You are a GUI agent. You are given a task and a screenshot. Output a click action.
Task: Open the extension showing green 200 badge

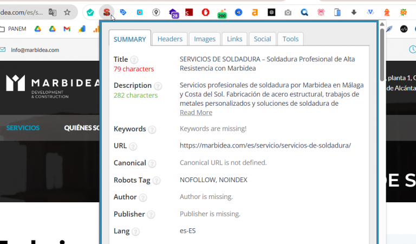point(222,13)
